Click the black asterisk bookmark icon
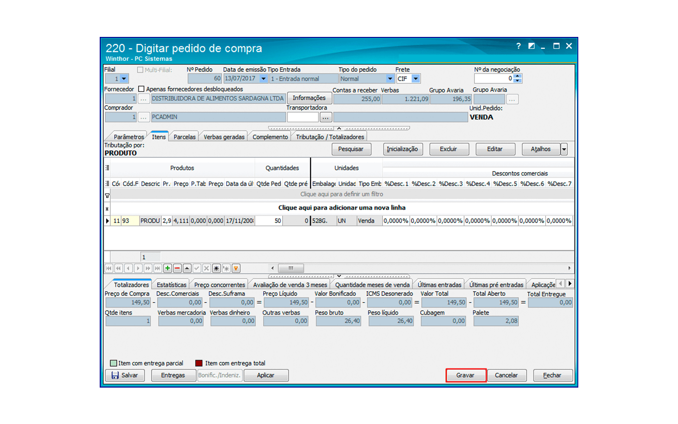Viewport: 678px width, 424px height. (x=216, y=268)
